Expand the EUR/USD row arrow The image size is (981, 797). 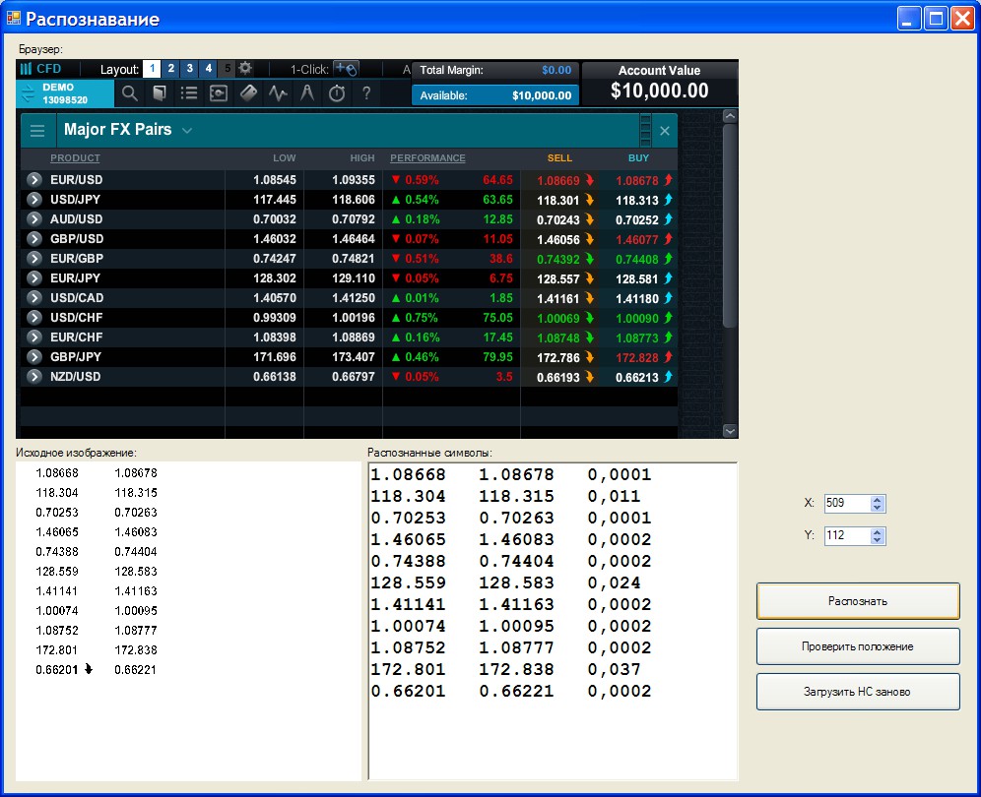pyautogui.click(x=34, y=180)
